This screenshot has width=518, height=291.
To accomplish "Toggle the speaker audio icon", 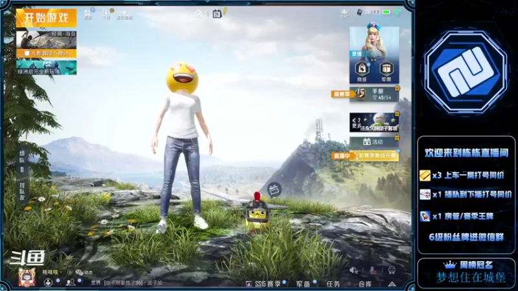I will tap(354, 270).
